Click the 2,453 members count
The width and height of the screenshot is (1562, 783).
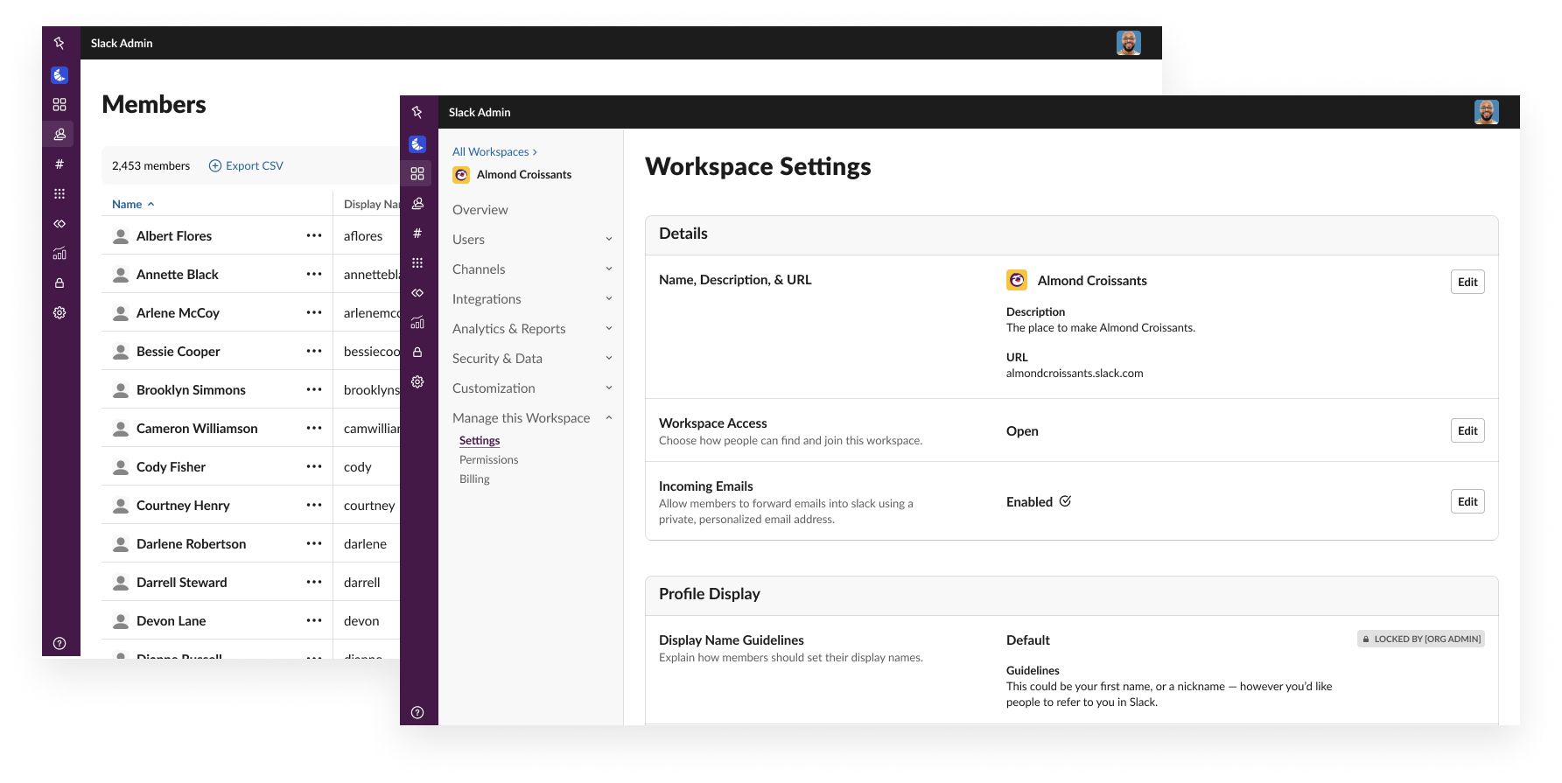(151, 165)
